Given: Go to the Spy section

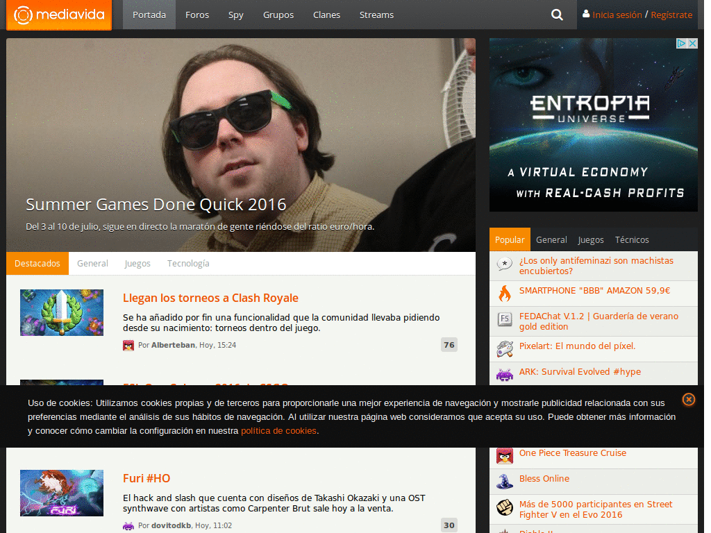Looking at the screenshot, I should pos(236,15).
